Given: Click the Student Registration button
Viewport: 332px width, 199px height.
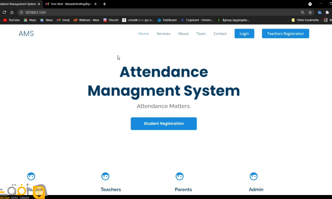Looking at the screenshot, I should (163, 123).
